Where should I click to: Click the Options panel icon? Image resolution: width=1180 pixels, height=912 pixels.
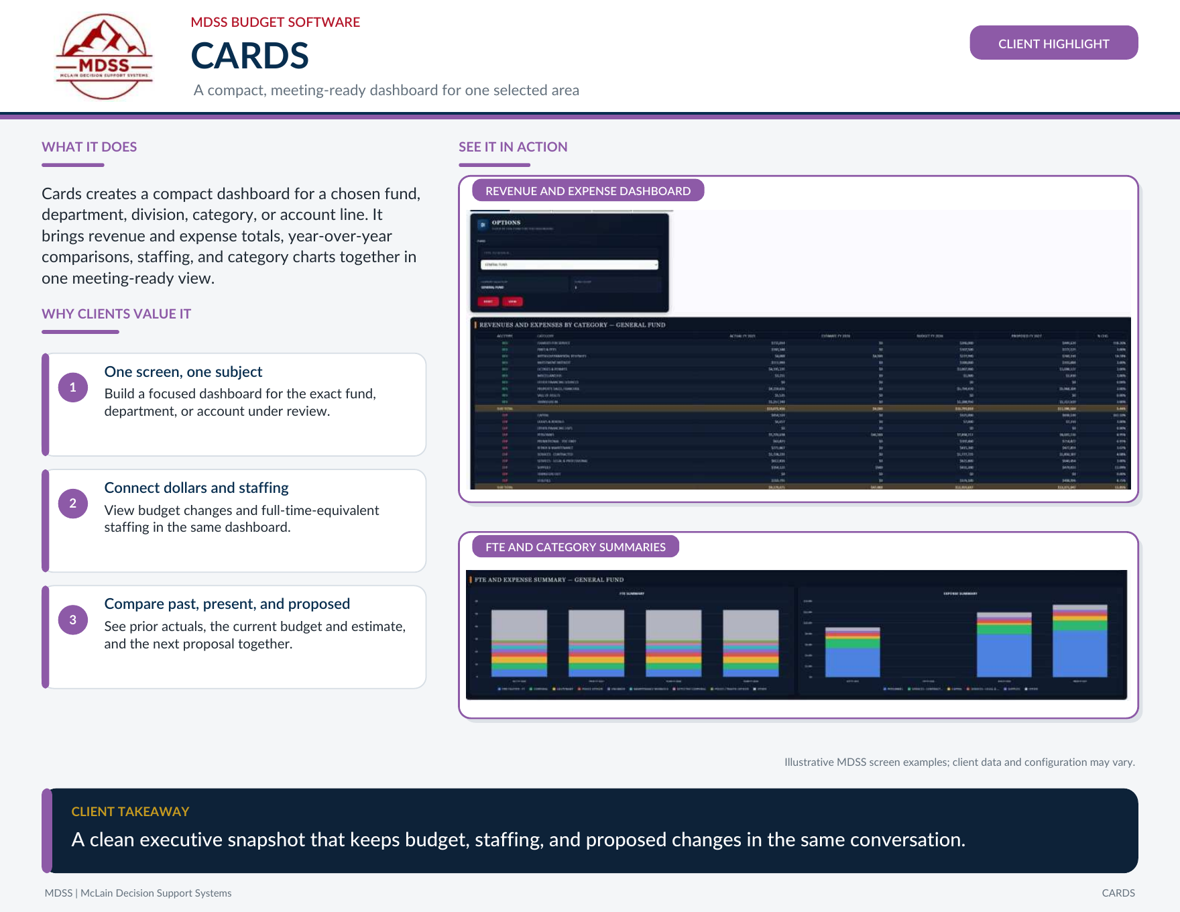483,225
